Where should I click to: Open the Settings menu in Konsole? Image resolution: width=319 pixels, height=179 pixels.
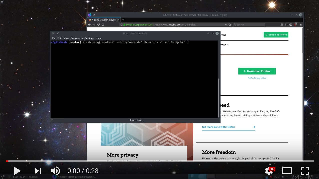(89, 38)
